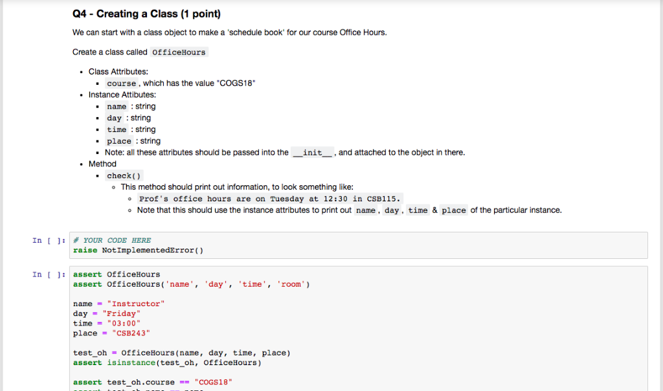Click the OfficeHours inline code span
Screen dimensions: 663x391
(x=179, y=52)
